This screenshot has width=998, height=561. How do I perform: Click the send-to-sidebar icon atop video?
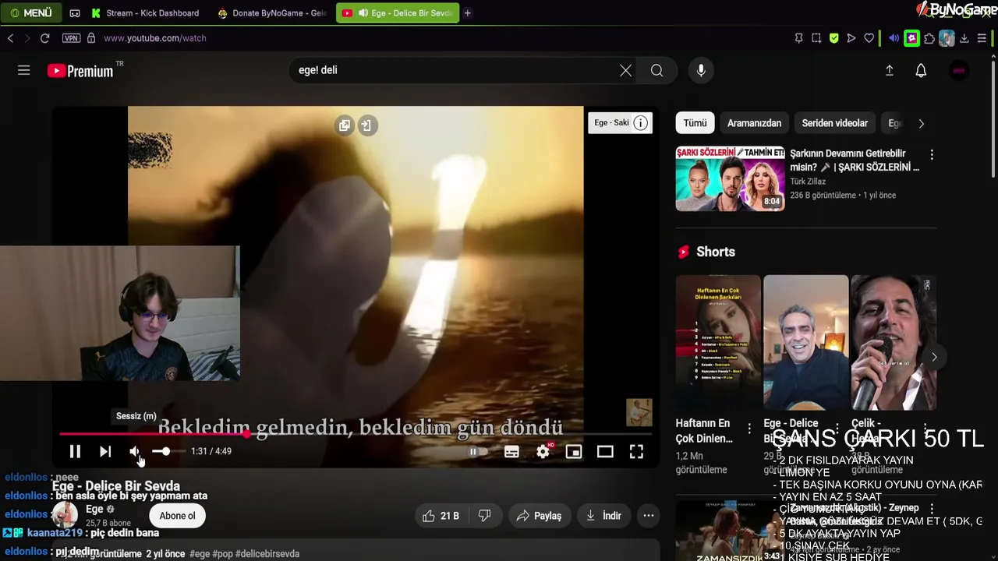point(367,125)
